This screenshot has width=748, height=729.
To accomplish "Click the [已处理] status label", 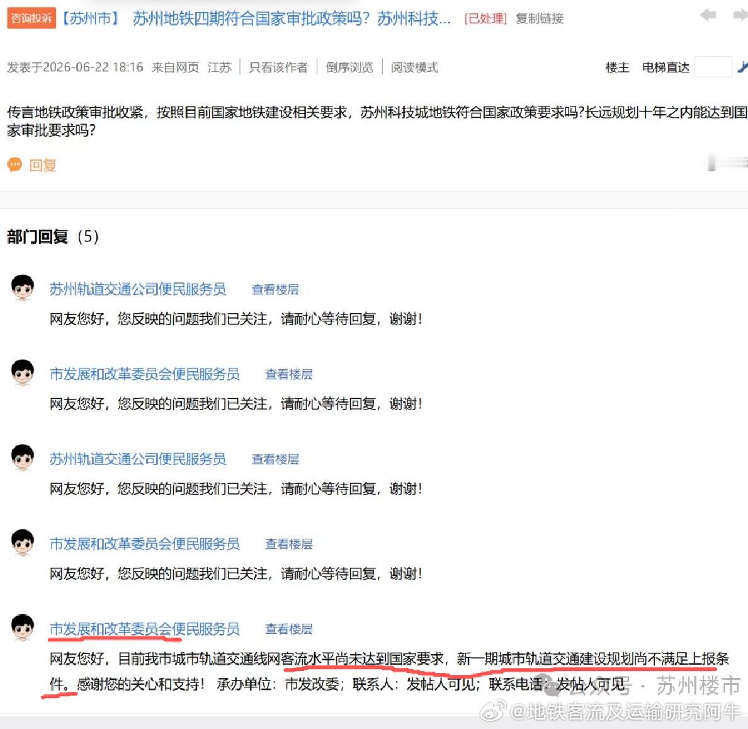I will pyautogui.click(x=485, y=19).
